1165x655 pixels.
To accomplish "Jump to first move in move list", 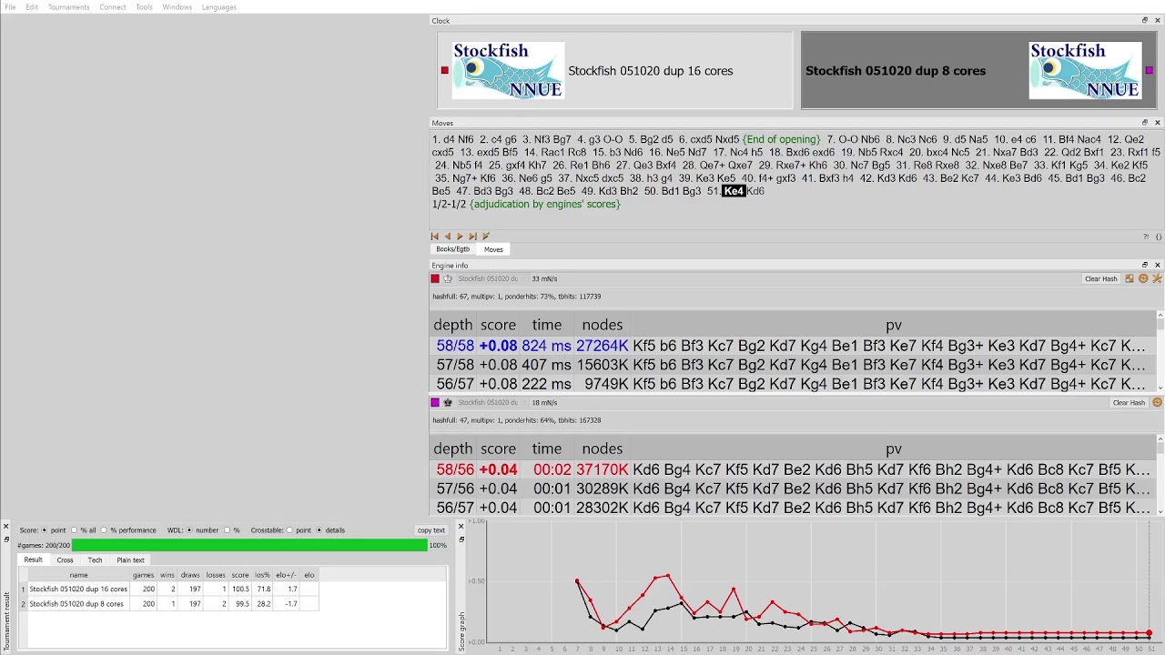I will point(435,237).
